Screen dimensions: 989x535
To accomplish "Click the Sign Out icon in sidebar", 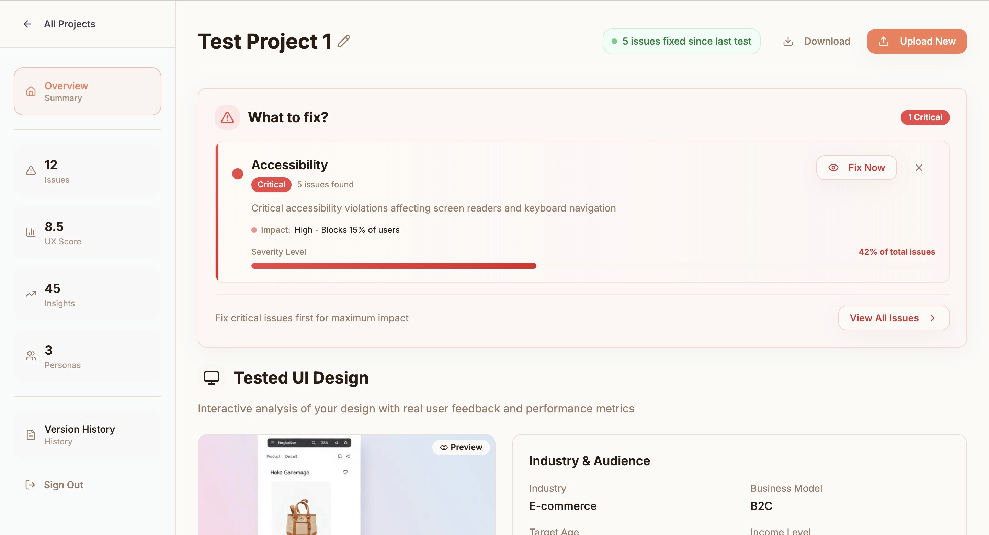I will (30, 485).
